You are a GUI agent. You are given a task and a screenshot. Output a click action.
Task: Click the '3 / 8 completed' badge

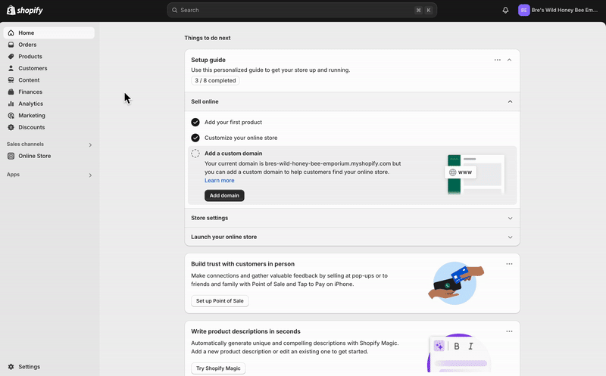[215, 80]
